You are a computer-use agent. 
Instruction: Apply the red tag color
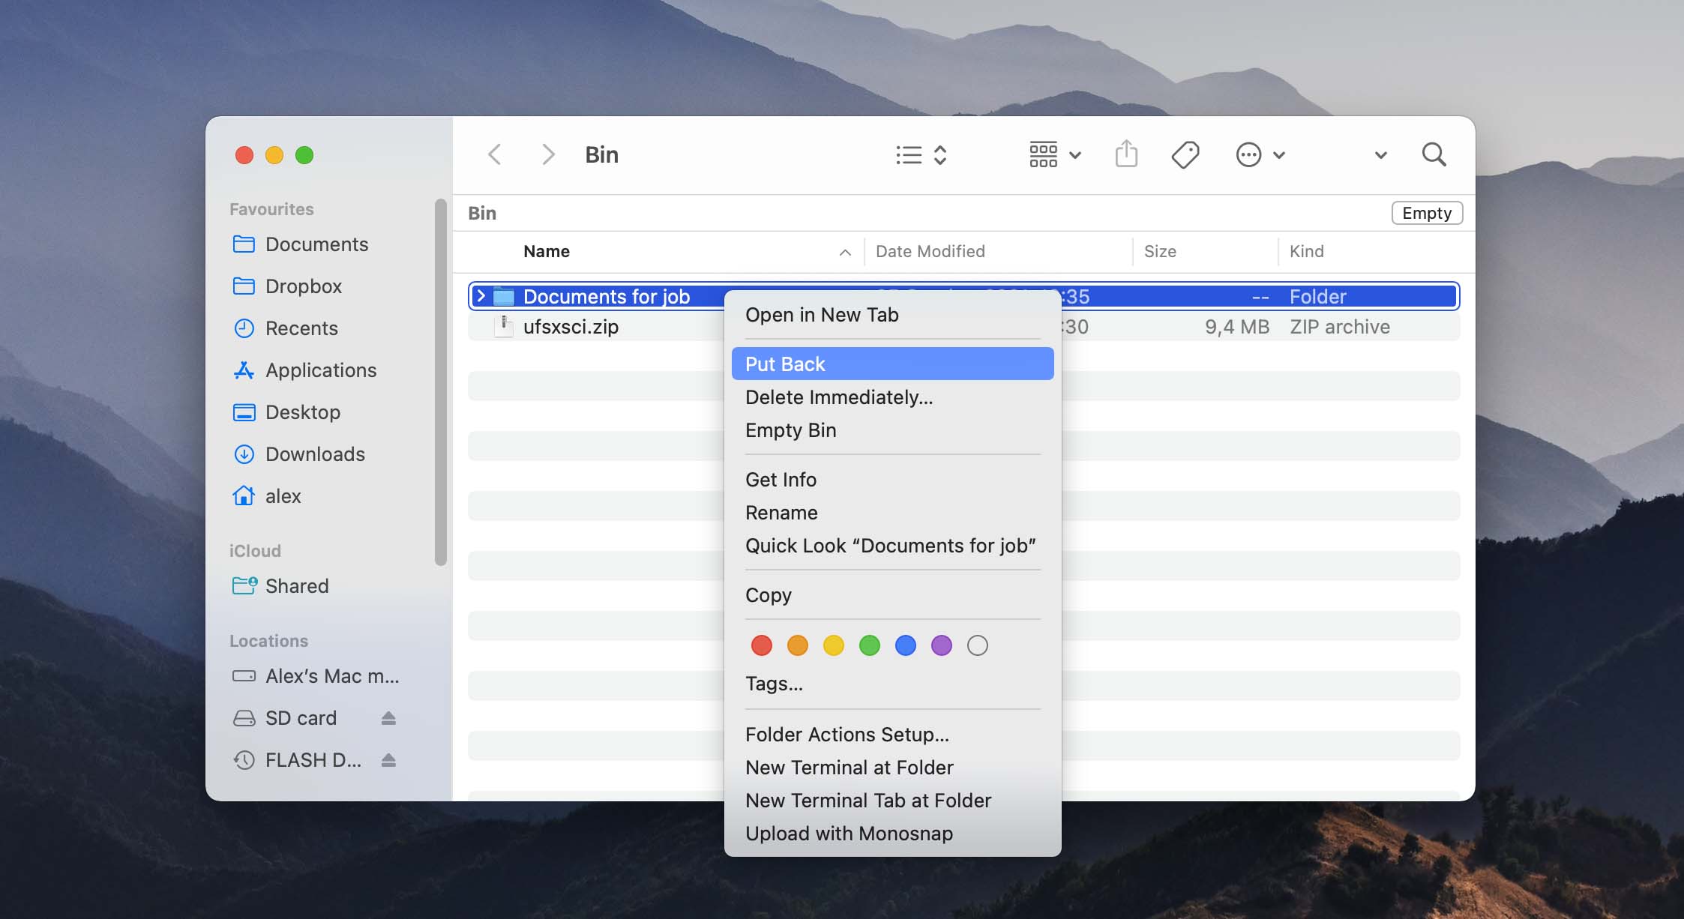point(761,645)
